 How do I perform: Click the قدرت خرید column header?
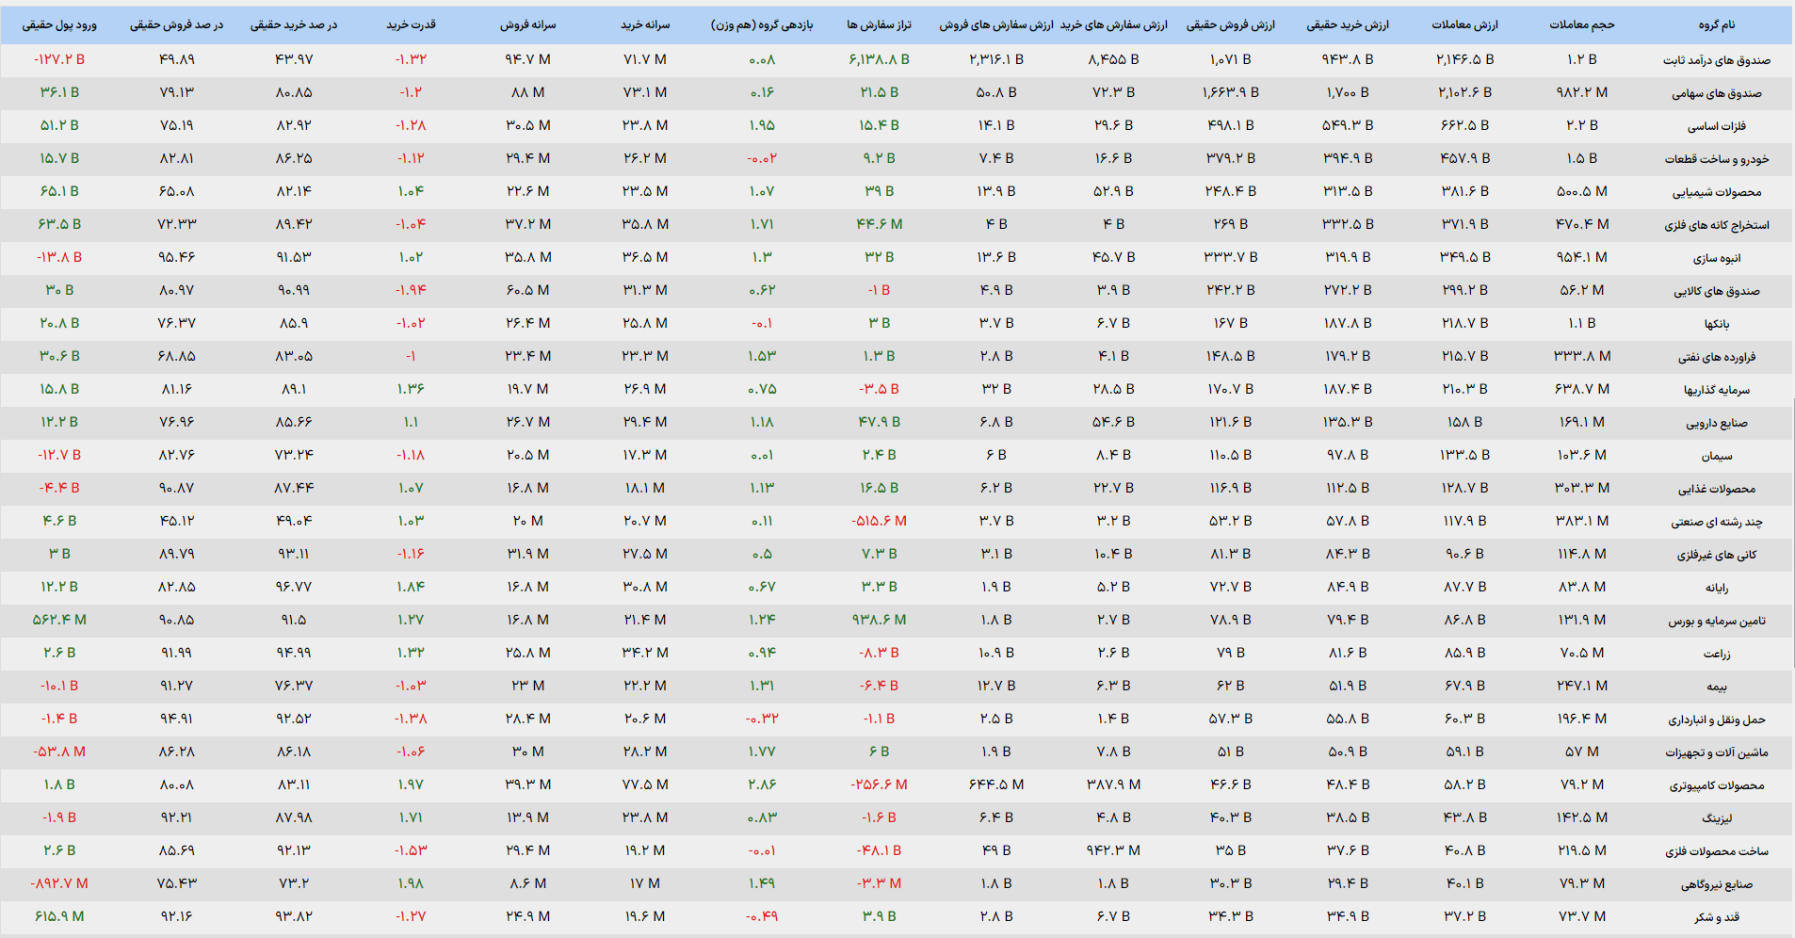tap(411, 25)
